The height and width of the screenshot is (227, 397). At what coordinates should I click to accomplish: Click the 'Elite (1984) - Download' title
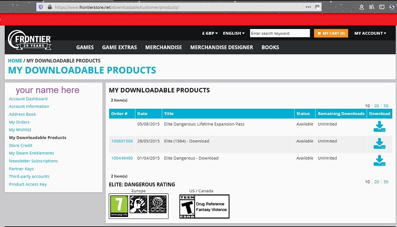(186, 141)
